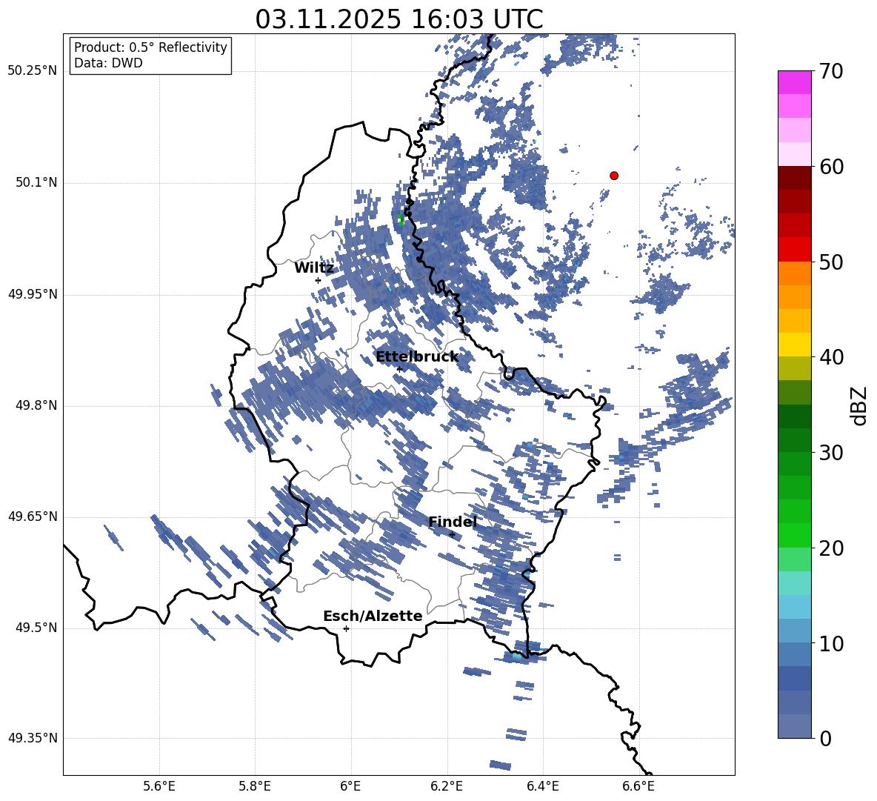Click the 6.4°E longitude label
This screenshot has width=877, height=801.
point(542,786)
